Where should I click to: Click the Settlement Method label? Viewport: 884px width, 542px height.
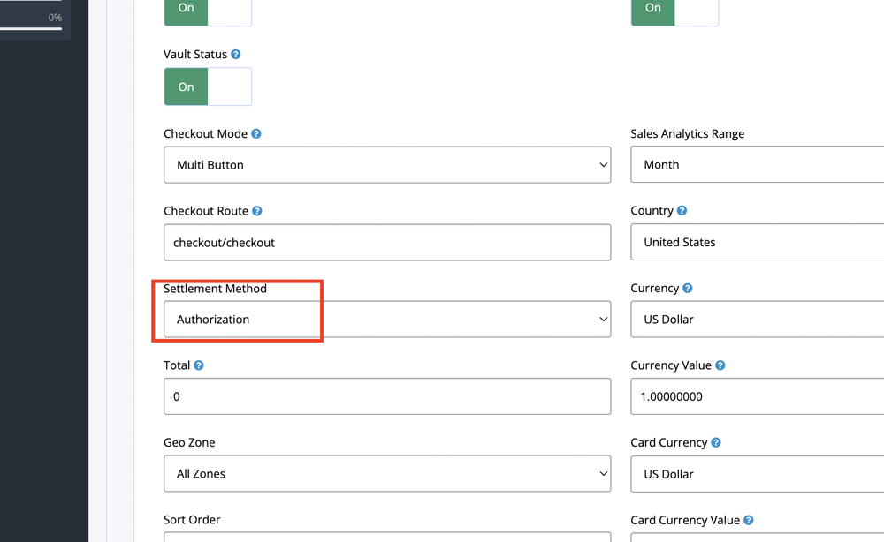point(215,288)
